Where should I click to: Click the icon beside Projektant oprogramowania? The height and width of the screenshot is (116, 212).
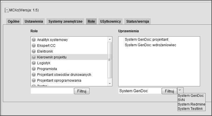tap(33, 81)
